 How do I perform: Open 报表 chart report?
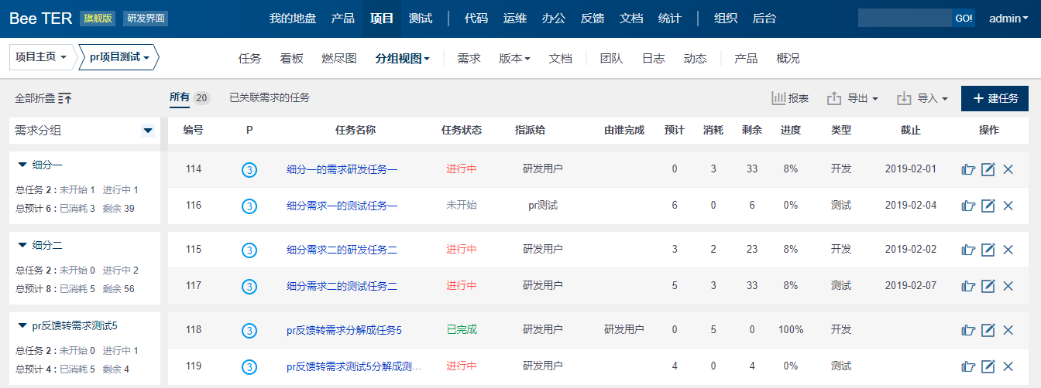point(790,98)
